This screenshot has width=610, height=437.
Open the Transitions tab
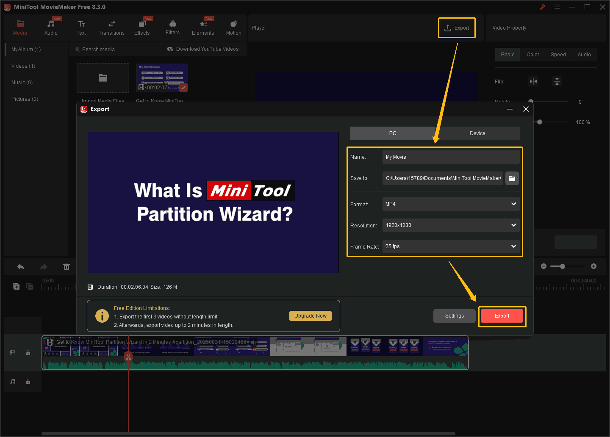click(111, 28)
